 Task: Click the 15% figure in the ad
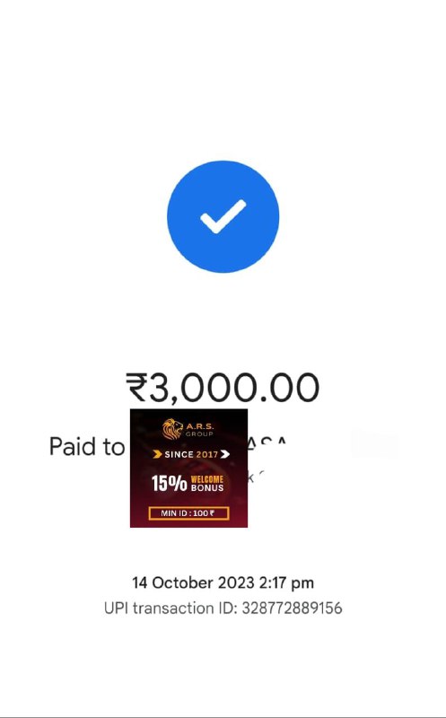point(169,483)
